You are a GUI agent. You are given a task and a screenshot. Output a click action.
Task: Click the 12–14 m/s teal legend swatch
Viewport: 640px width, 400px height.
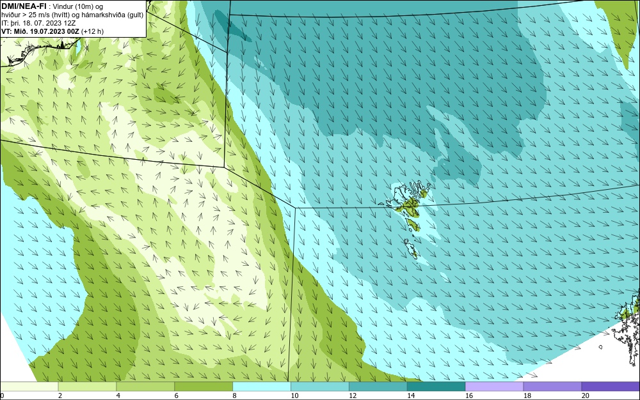[x=378, y=386]
